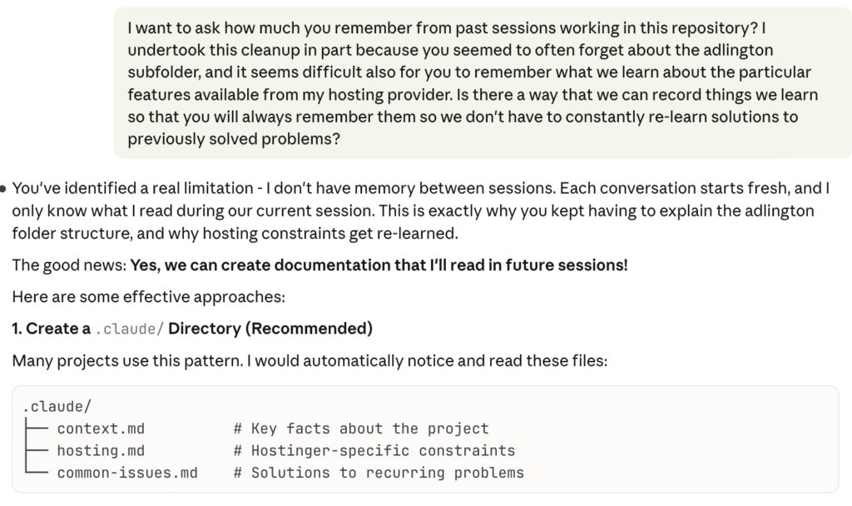The image size is (852, 506).
Task: Click the tree branch glyph beside hosting.md
Action: 38,451
